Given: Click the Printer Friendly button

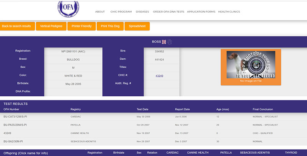Looking at the screenshot, I should [81, 26].
